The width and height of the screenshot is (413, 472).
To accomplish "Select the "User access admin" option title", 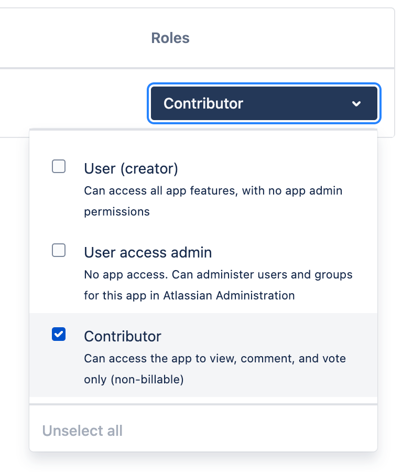I will coord(148,253).
